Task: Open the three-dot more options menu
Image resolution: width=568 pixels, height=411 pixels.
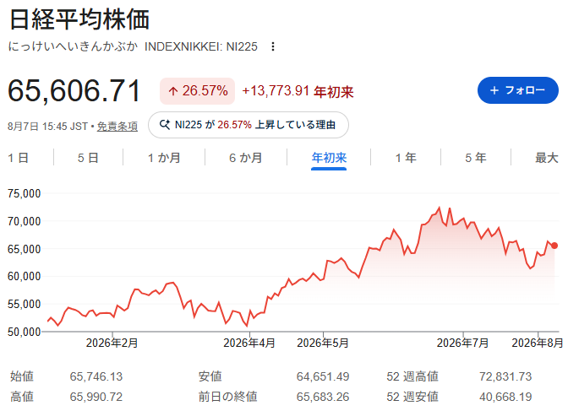Action: click(x=273, y=46)
